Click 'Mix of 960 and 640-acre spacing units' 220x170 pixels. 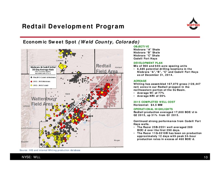(x=160, y=66)
